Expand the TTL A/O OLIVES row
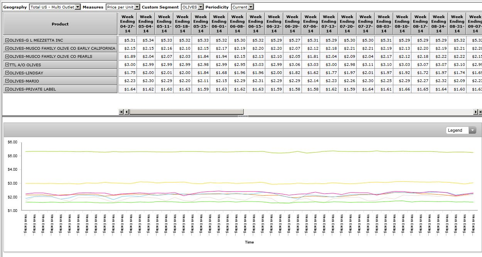 [7, 65]
